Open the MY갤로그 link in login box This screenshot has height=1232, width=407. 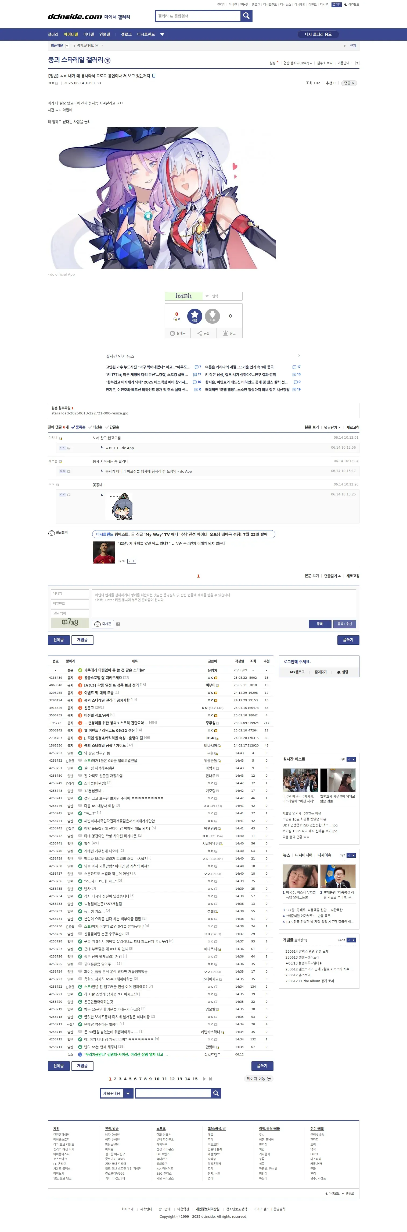[297, 672]
